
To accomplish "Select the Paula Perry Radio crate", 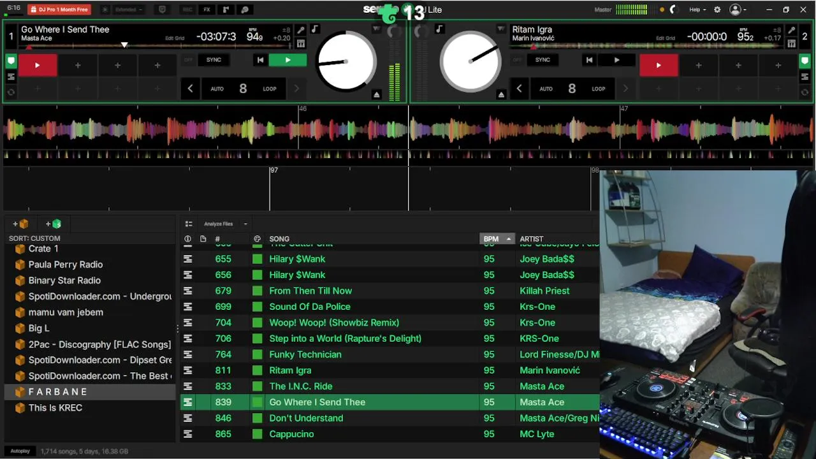I will (x=89, y=265).
